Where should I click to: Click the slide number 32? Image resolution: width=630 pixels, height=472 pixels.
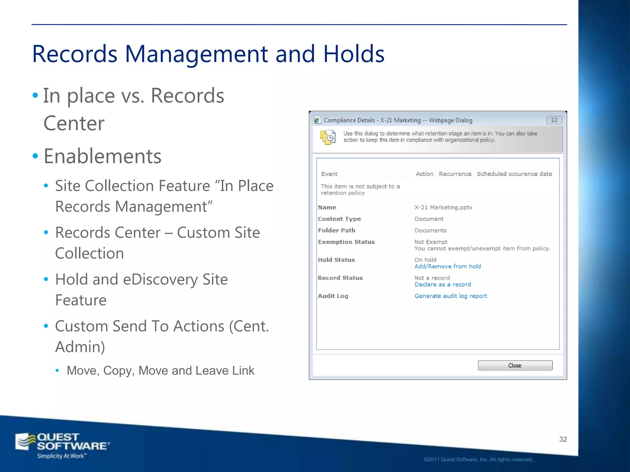coord(563,439)
